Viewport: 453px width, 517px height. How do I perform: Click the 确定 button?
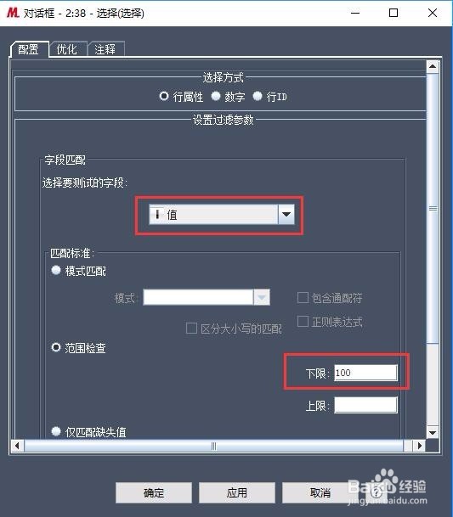tap(154, 492)
